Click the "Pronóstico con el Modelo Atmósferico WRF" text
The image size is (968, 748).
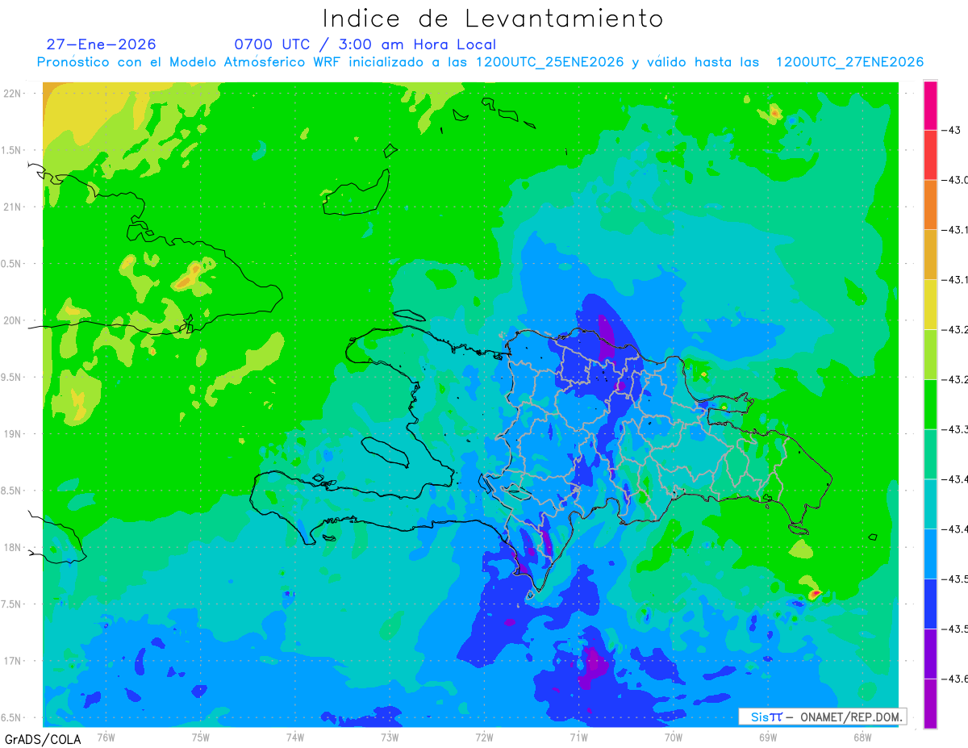(190, 62)
